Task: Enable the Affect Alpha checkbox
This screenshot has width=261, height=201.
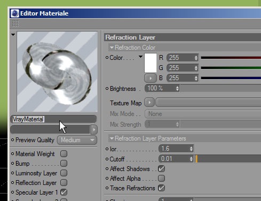Action: point(161,179)
